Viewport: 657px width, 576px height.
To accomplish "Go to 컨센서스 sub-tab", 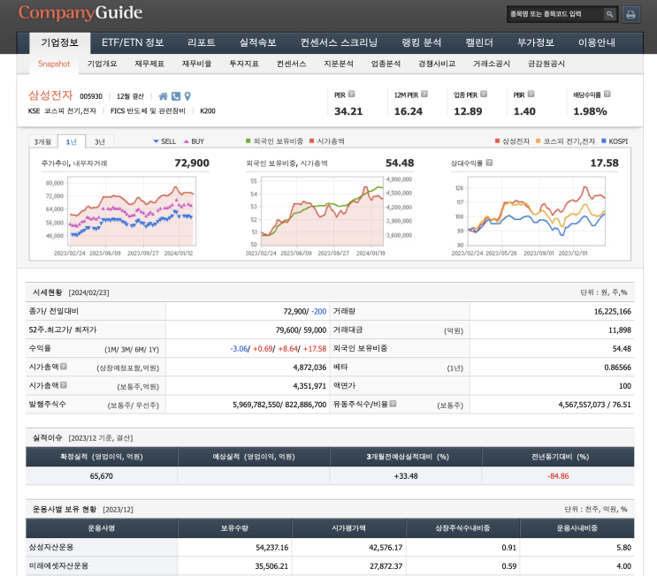I will point(291,64).
